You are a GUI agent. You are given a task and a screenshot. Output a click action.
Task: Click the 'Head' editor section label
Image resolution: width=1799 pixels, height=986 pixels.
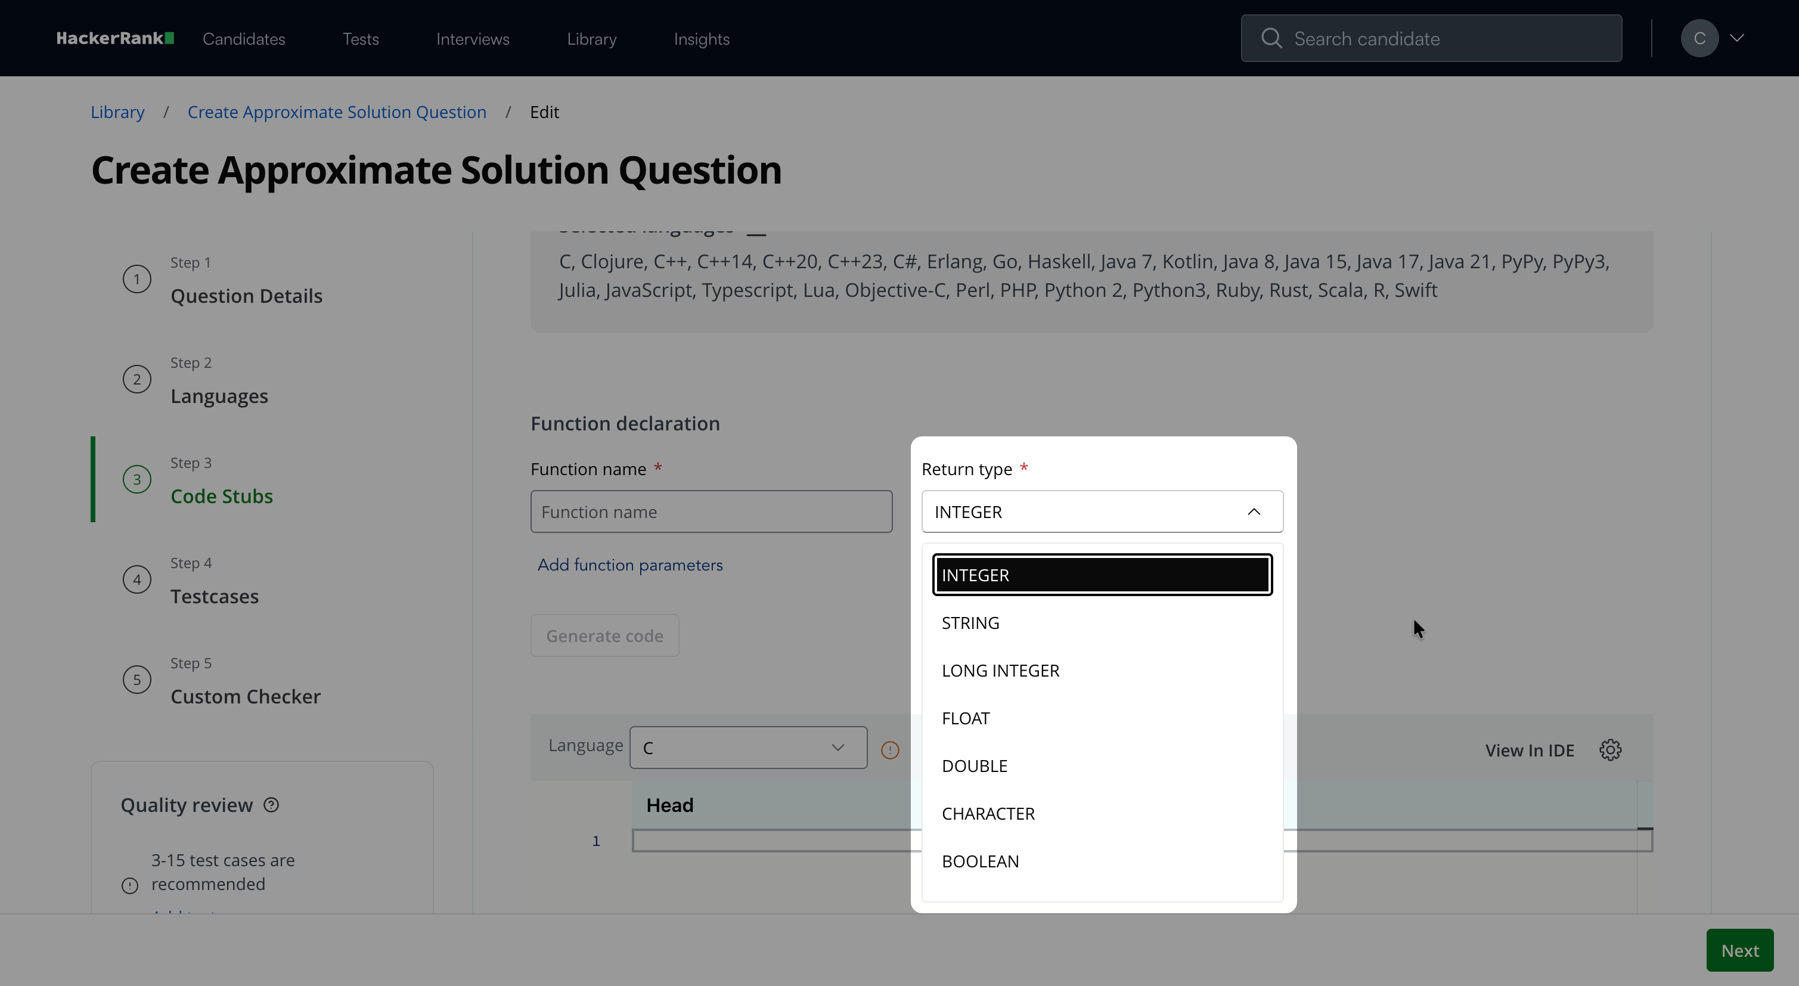[x=670, y=805]
